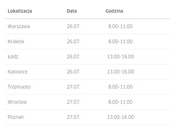Click the time in the Warszawa row
Screen dimensions: 175x132
[120, 26]
